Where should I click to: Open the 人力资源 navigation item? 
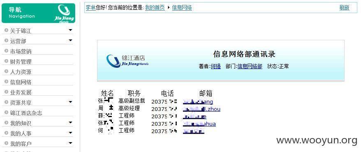21,72
